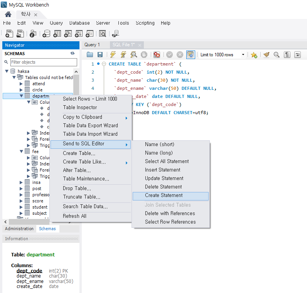Expand the attend table node
307x293 pixels.
(x=21, y=84)
